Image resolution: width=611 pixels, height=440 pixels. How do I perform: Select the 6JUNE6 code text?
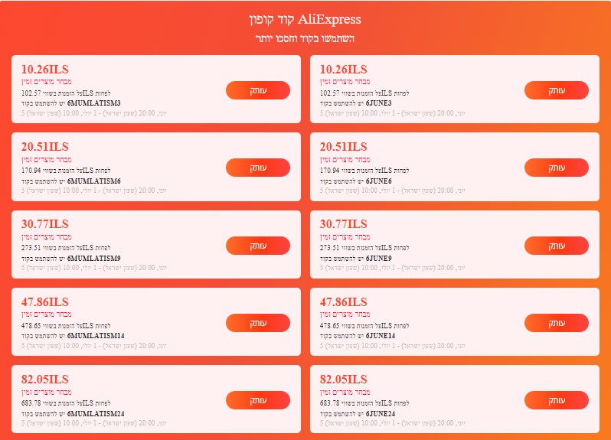coord(378,181)
